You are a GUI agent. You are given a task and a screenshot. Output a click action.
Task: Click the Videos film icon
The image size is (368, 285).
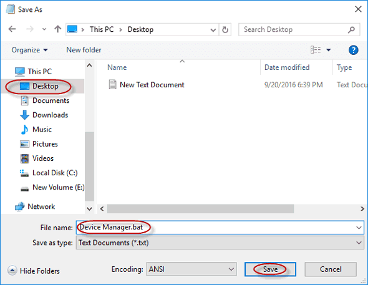(25, 158)
